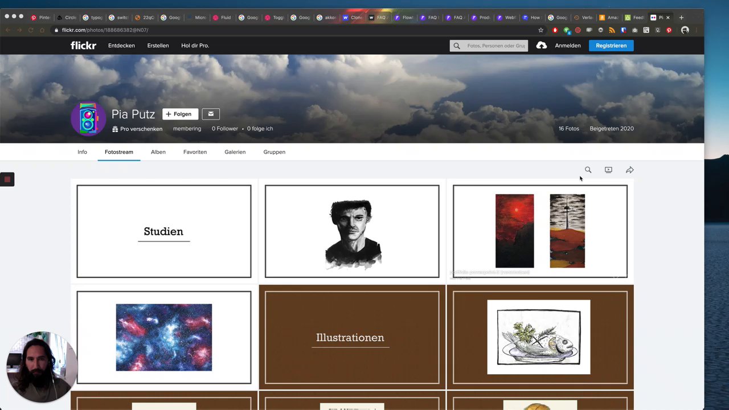The height and width of the screenshot is (410, 729).
Task: Switch to the Amazon browser tab
Action: coord(608,18)
